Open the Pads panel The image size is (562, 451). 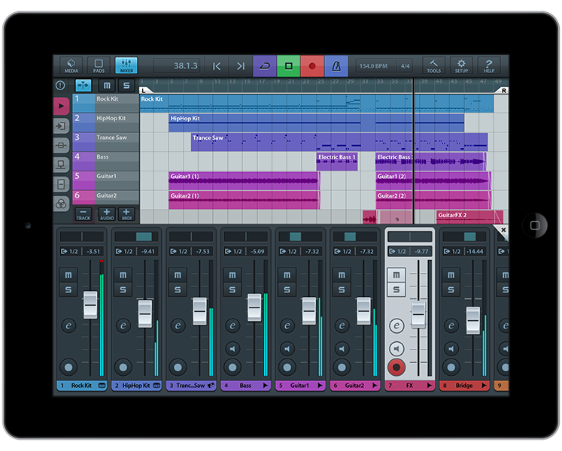[99, 65]
